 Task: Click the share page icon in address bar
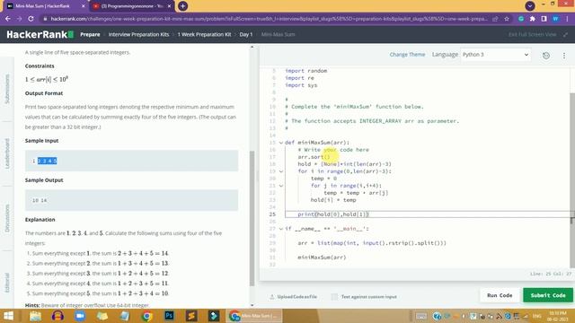495,19
